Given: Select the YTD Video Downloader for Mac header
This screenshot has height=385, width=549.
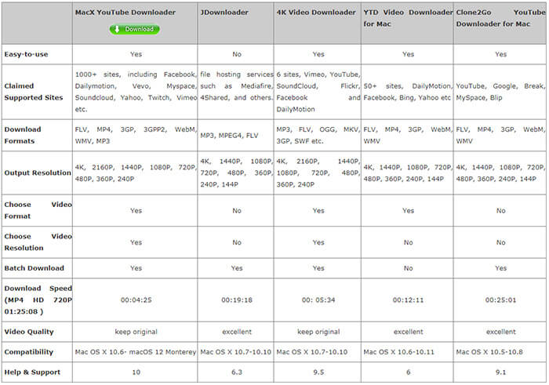Looking at the screenshot, I should 408,18.
